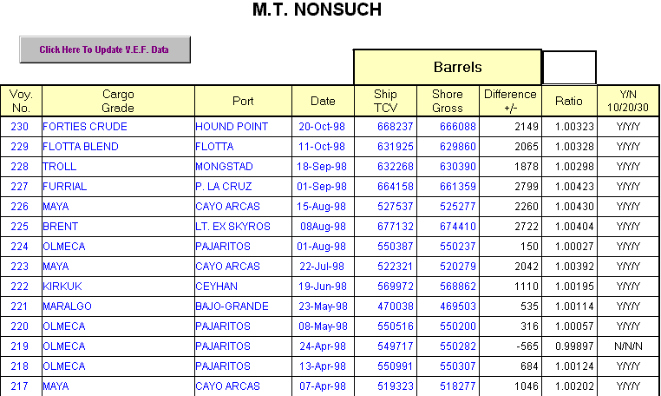Viewport: 661px width, 396px height.
Task: Click the Barrels header cell
Action: point(448,67)
